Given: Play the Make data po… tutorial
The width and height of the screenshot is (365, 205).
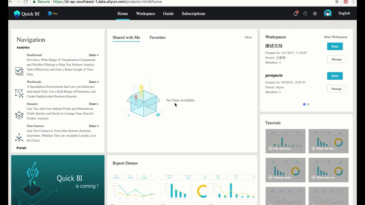Looking at the screenshot, I should 328,170.
